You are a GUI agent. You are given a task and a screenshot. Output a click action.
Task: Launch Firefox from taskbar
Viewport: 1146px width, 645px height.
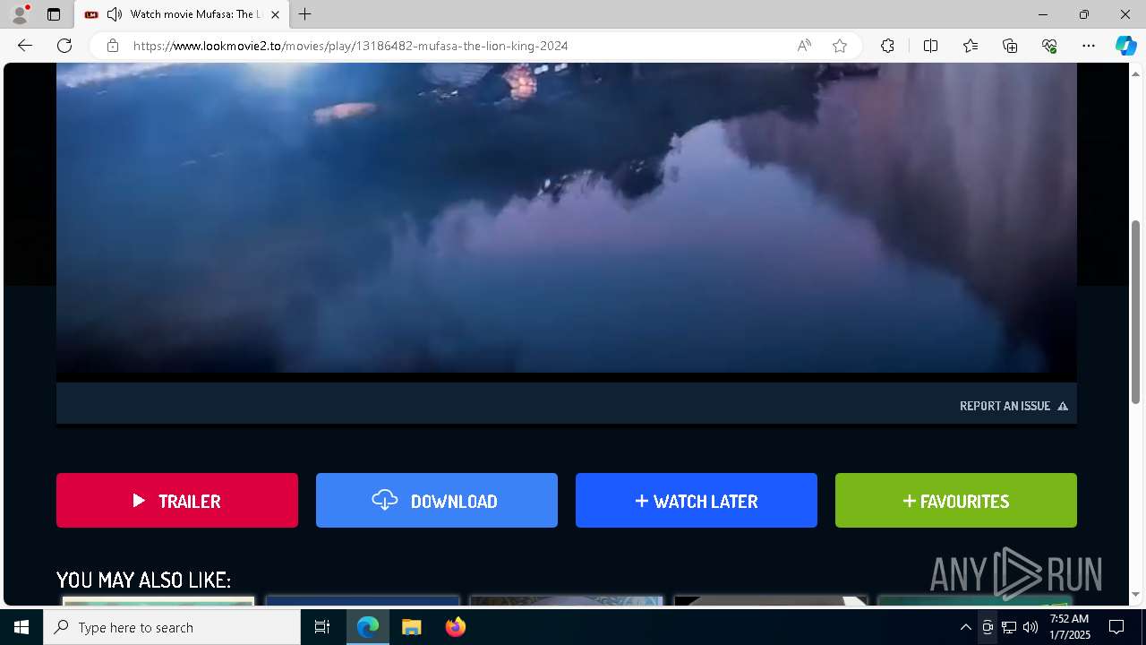pos(456,627)
